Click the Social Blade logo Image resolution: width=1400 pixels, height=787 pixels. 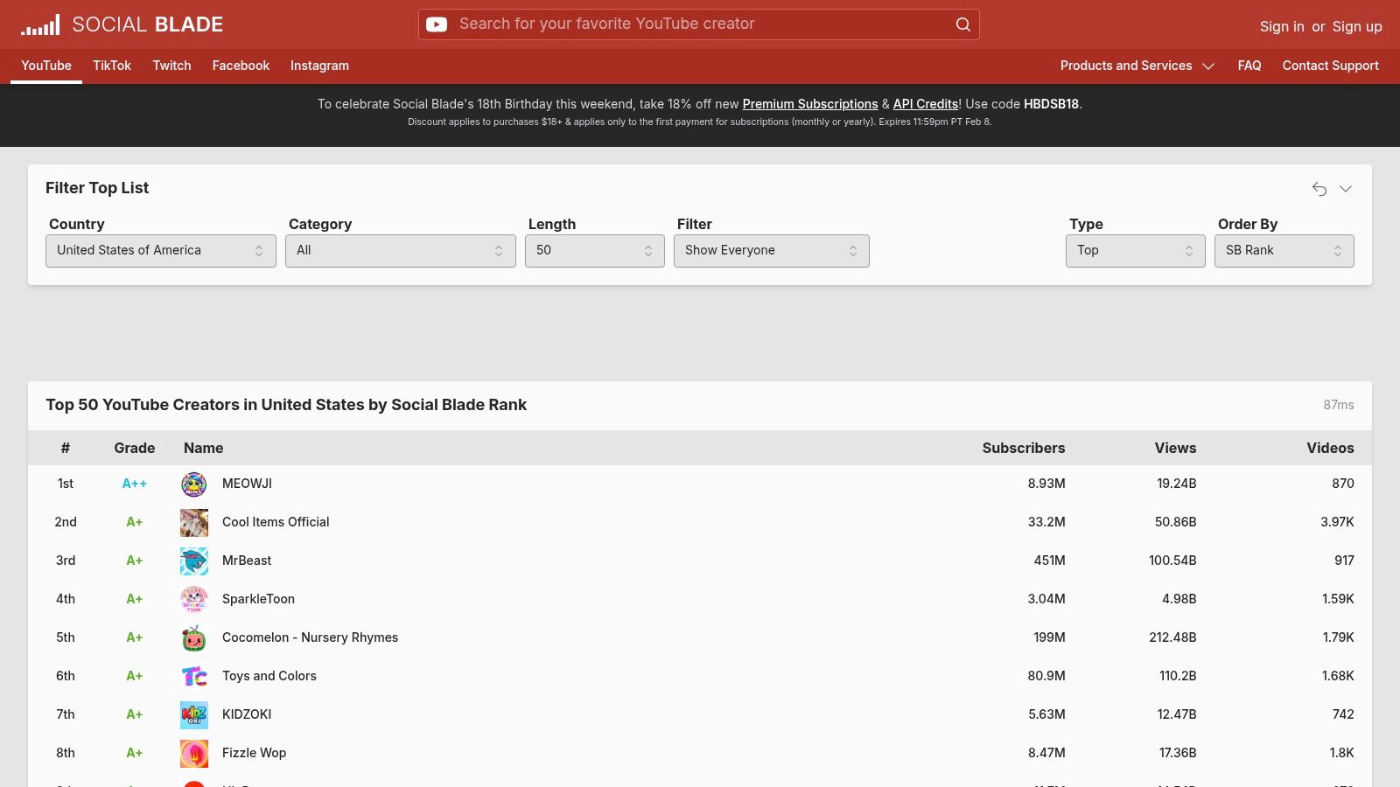tap(122, 24)
